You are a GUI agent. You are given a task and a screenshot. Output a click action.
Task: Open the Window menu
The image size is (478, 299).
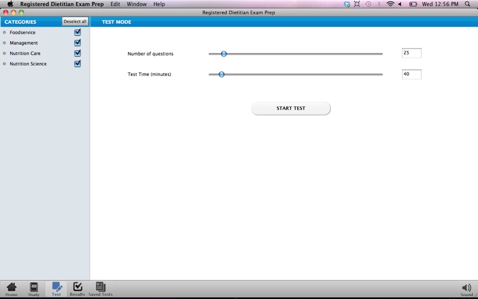(x=137, y=4)
